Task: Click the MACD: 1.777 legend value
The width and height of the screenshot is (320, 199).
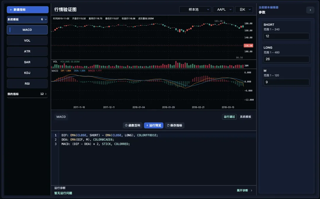Action: [x=95, y=71]
